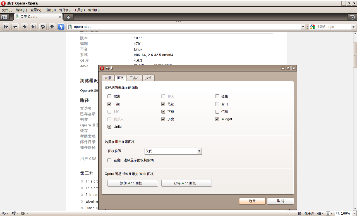The image size is (357, 216).
Task: Open the Opera Turbo dropdown arrow in status bar
Action: (28, 213)
